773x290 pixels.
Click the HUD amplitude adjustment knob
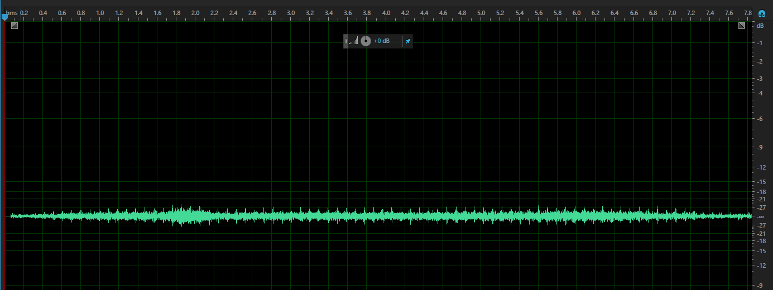click(366, 41)
